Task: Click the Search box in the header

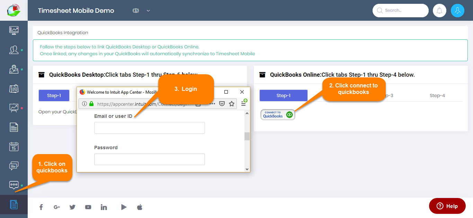Action: click(401, 10)
